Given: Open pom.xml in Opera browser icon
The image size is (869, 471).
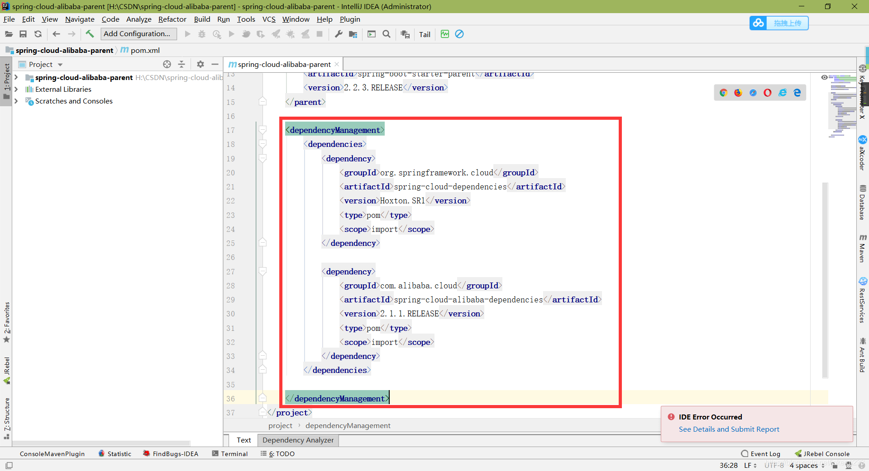Looking at the screenshot, I should tap(768, 93).
